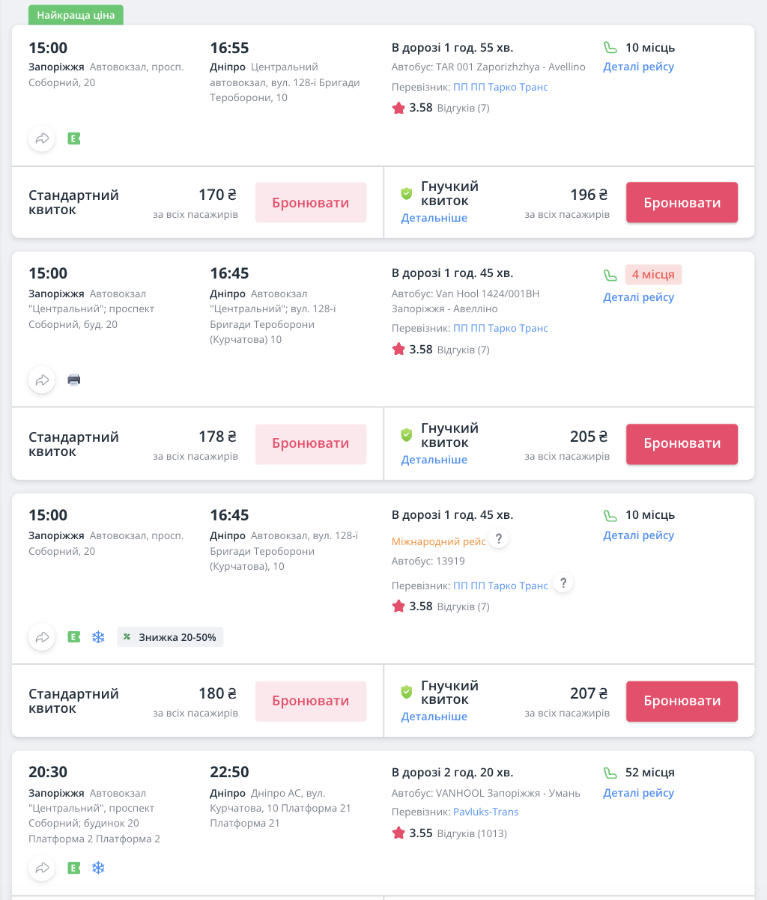This screenshot has height=900, width=767.
Task: Click share icon on Van Hool trip
Action: click(x=42, y=380)
